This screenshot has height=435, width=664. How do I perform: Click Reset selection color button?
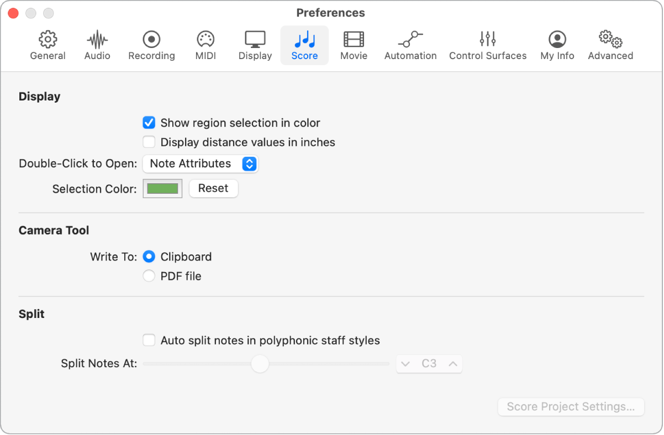[x=213, y=188]
